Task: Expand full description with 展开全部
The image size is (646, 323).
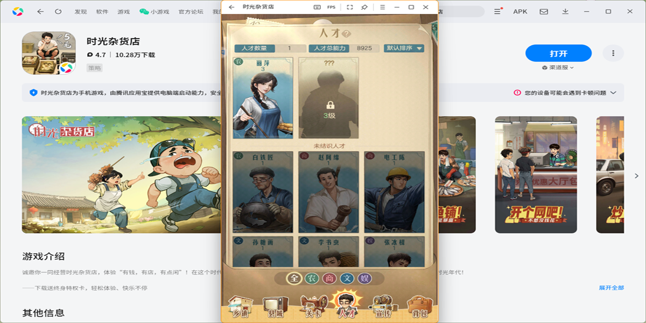Action: pos(612,288)
